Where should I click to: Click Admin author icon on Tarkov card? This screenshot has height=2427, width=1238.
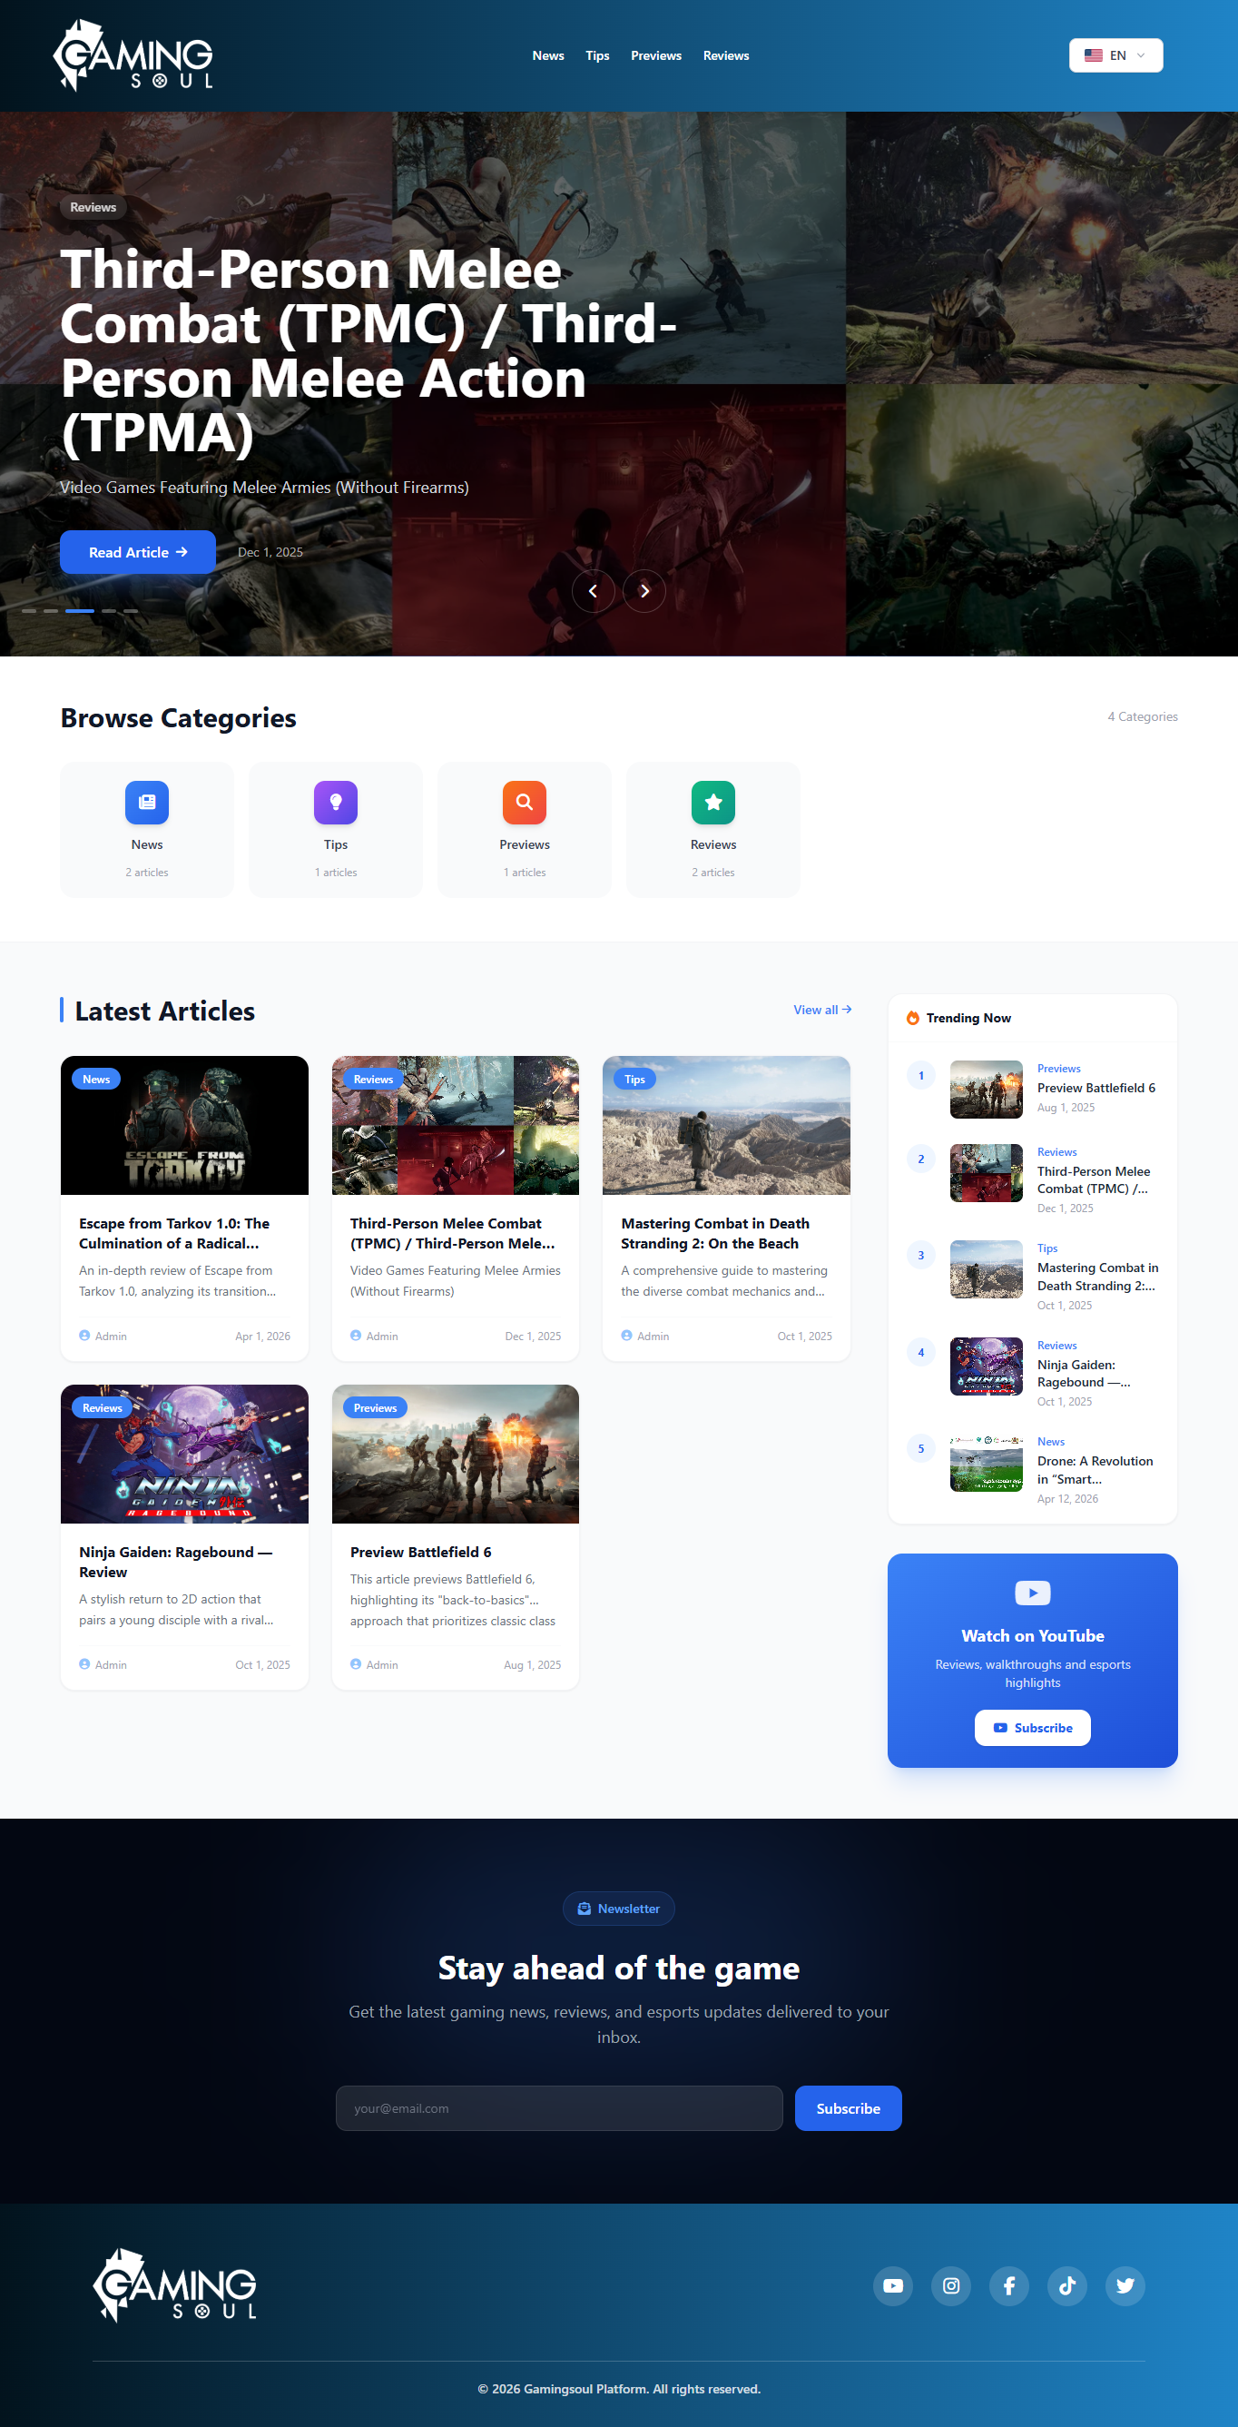tap(84, 1335)
